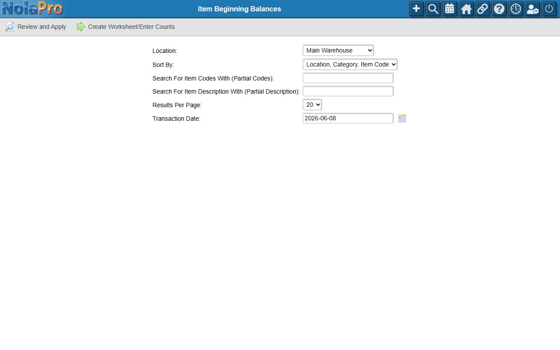Click the "Search For Item Codes With" label
The image size is (560, 350).
[213, 78]
